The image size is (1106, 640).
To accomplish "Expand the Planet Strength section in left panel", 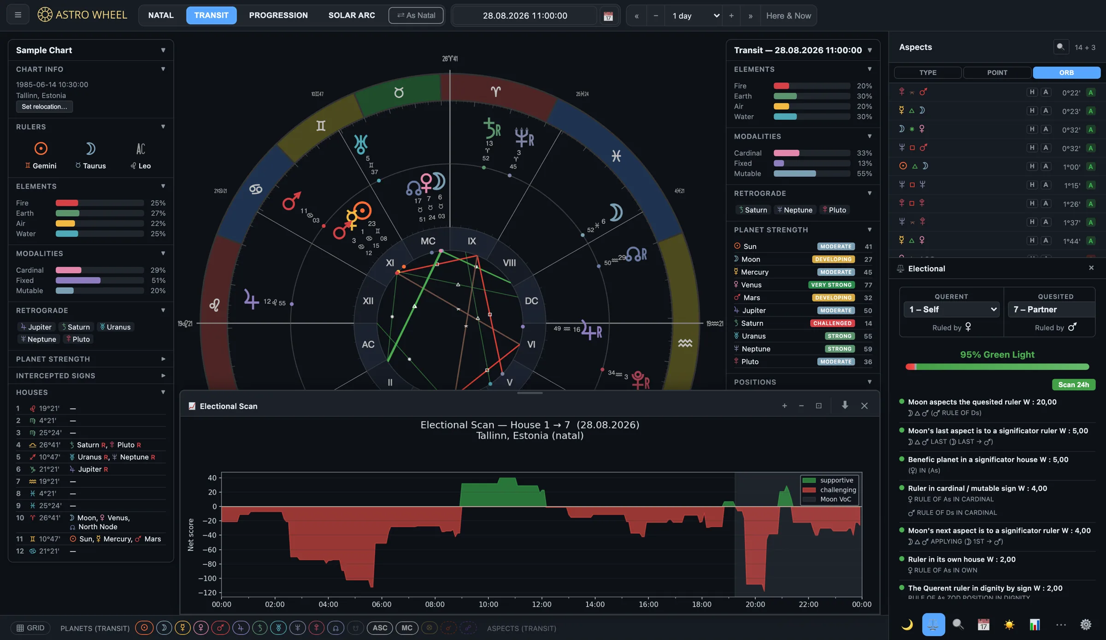I will point(90,358).
